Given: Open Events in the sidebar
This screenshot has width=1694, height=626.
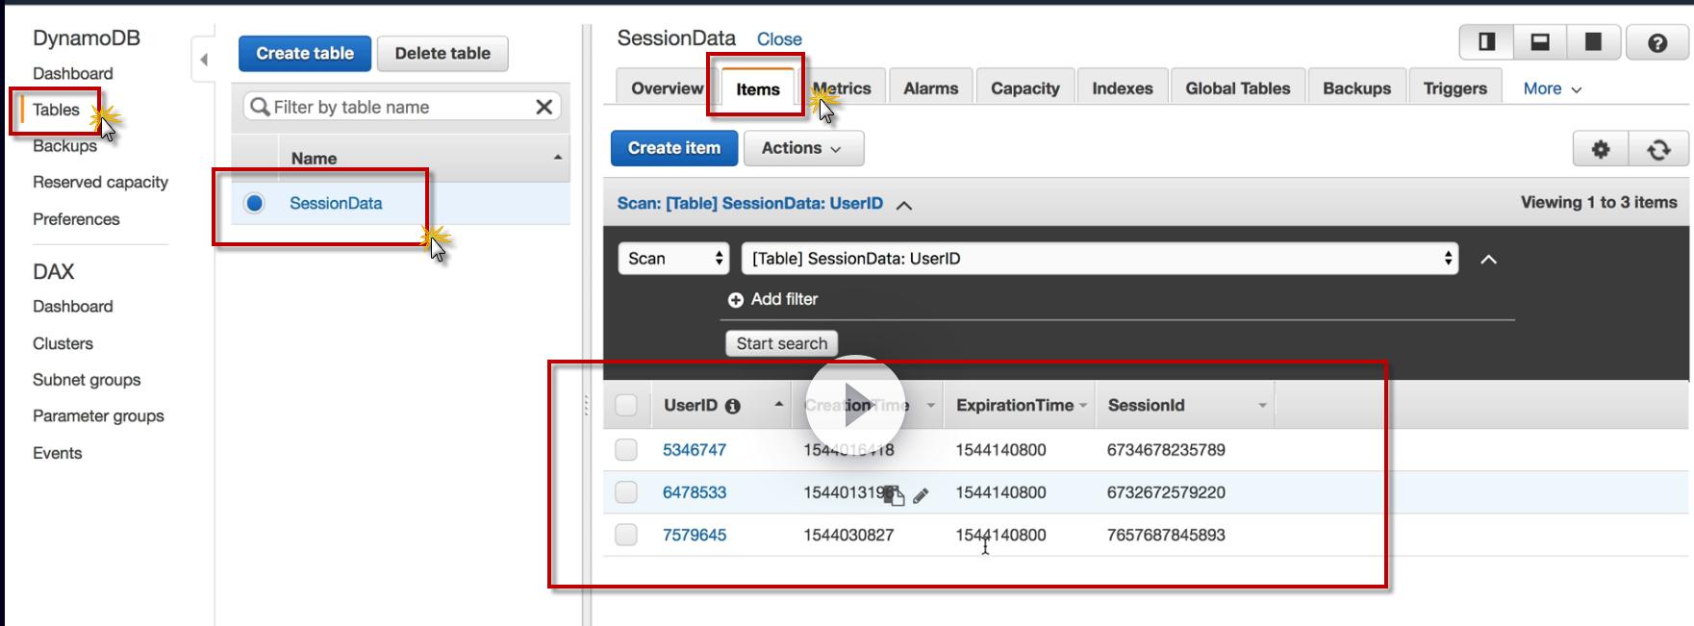Looking at the screenshot, I should click(x=58, y=453).
